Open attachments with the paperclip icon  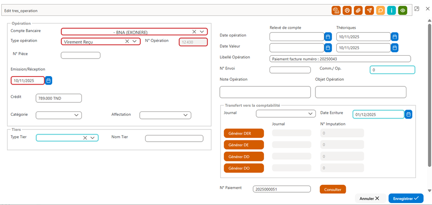358,10
